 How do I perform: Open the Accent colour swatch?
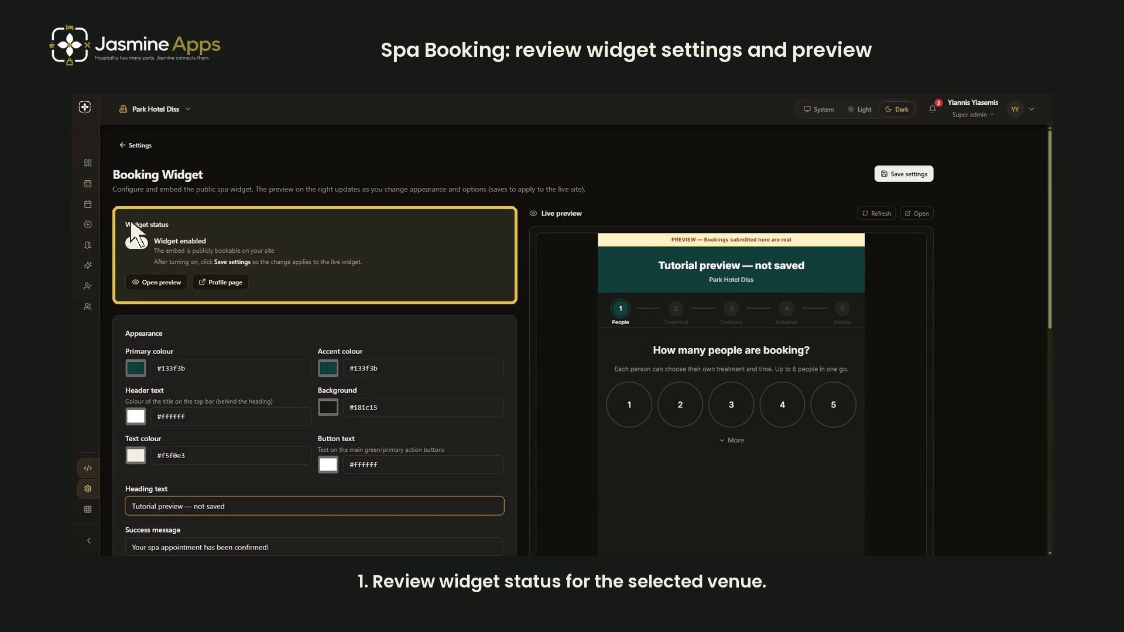pos(328,368)
